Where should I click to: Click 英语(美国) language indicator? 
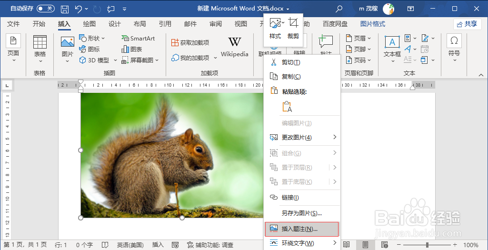coord(130,245)
